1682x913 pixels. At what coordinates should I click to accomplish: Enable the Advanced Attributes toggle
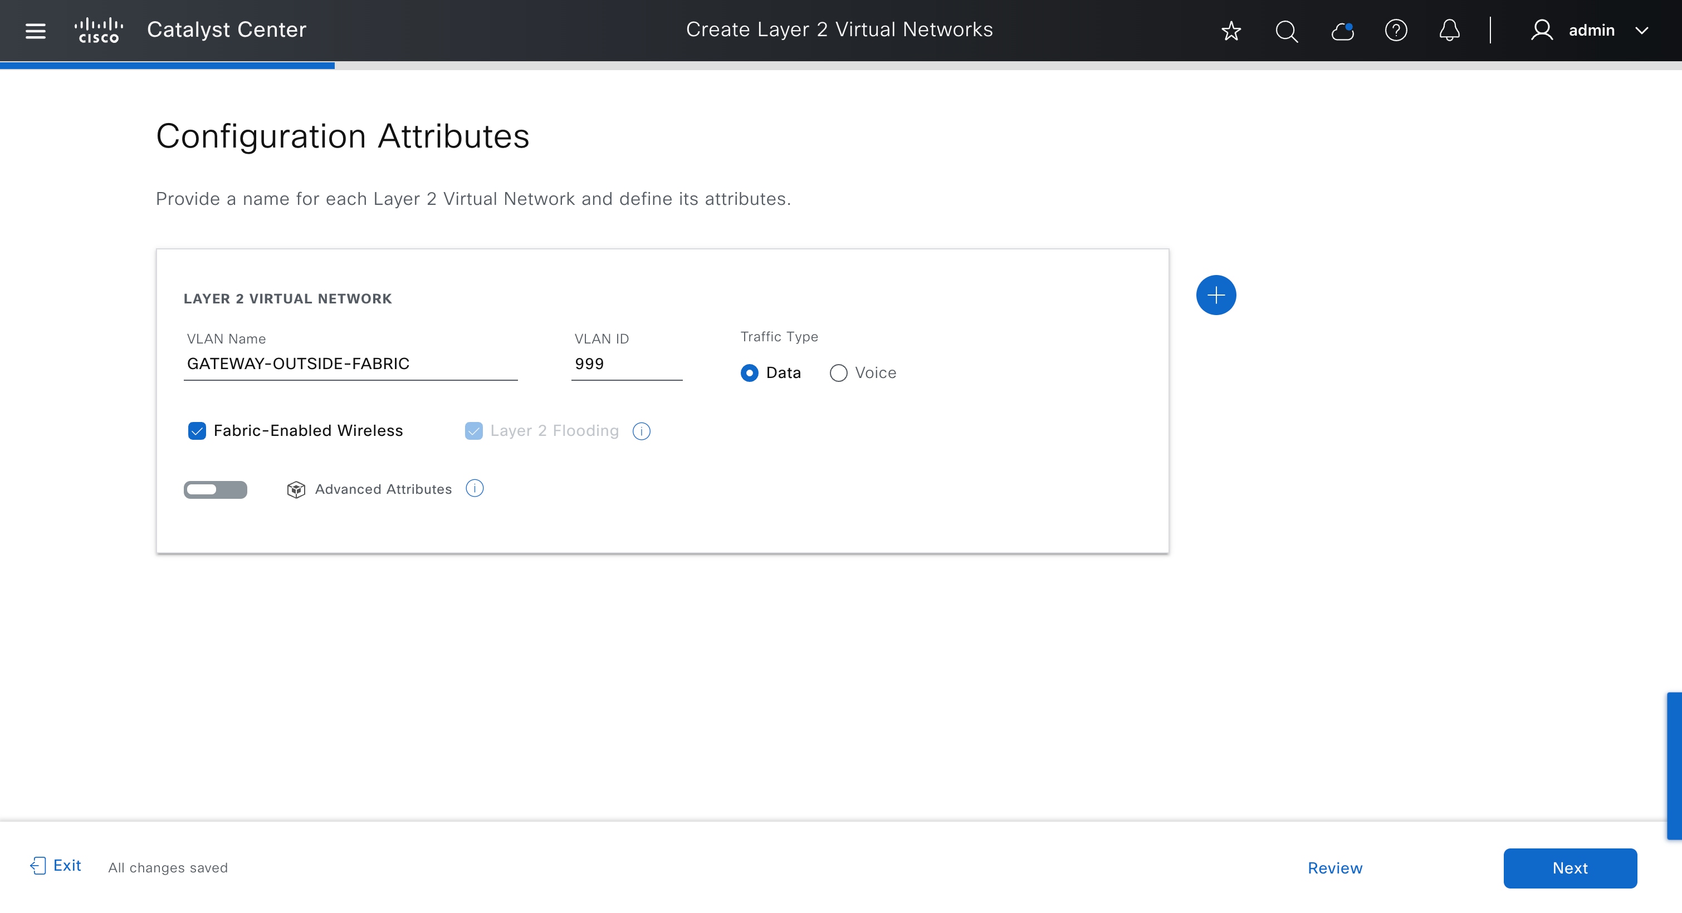[215, 489]
